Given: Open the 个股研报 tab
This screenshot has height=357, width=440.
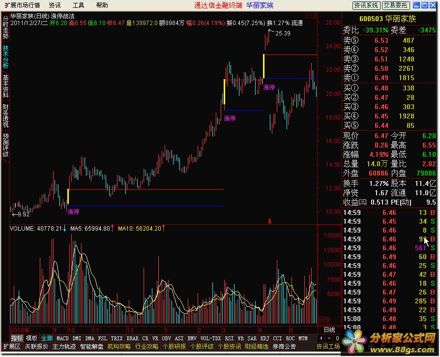Looking at the screenshot, I should (174, 347).
